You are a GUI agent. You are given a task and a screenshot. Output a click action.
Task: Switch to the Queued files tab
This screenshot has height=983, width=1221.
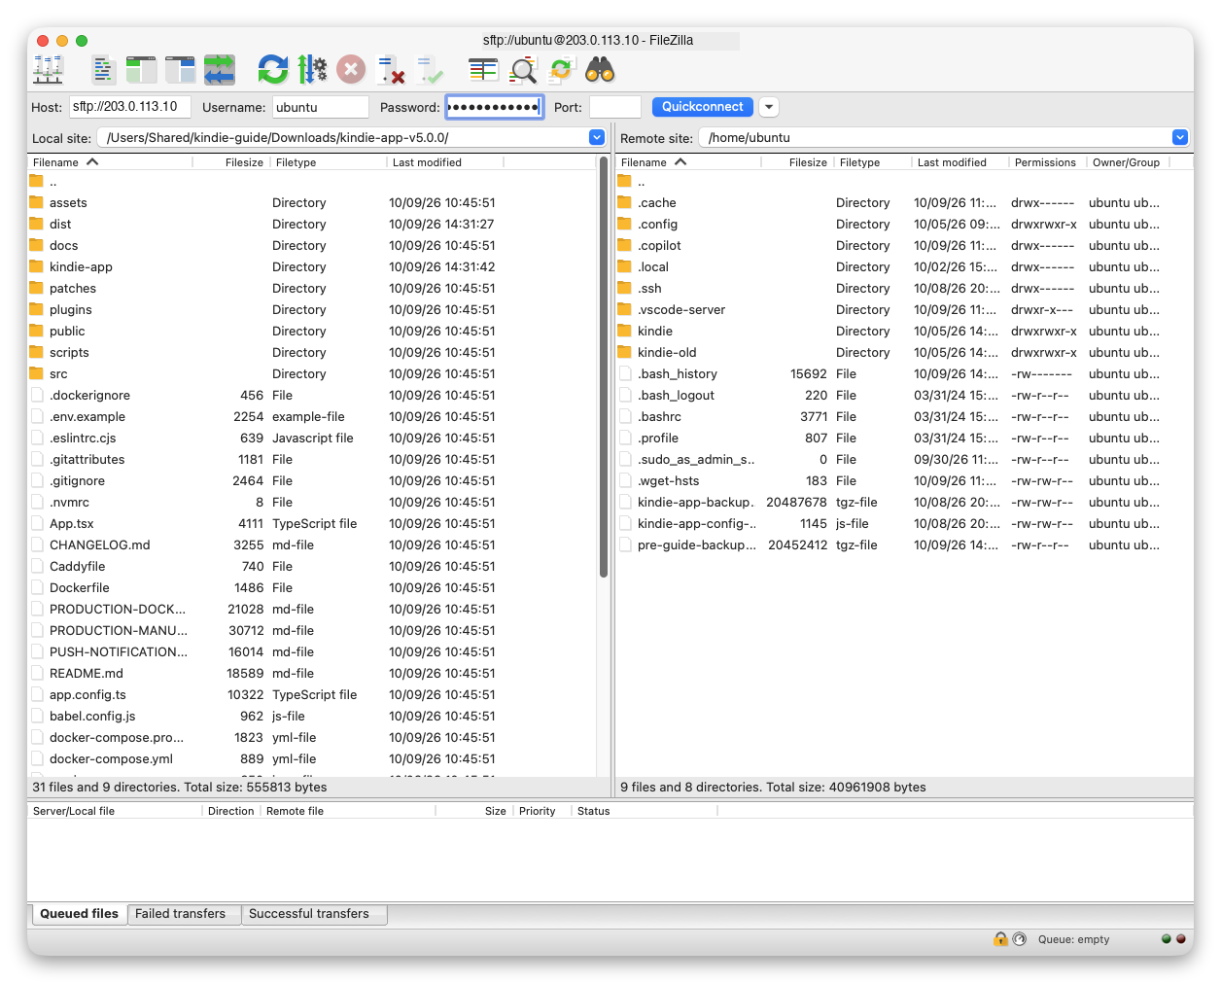point(79,914)
